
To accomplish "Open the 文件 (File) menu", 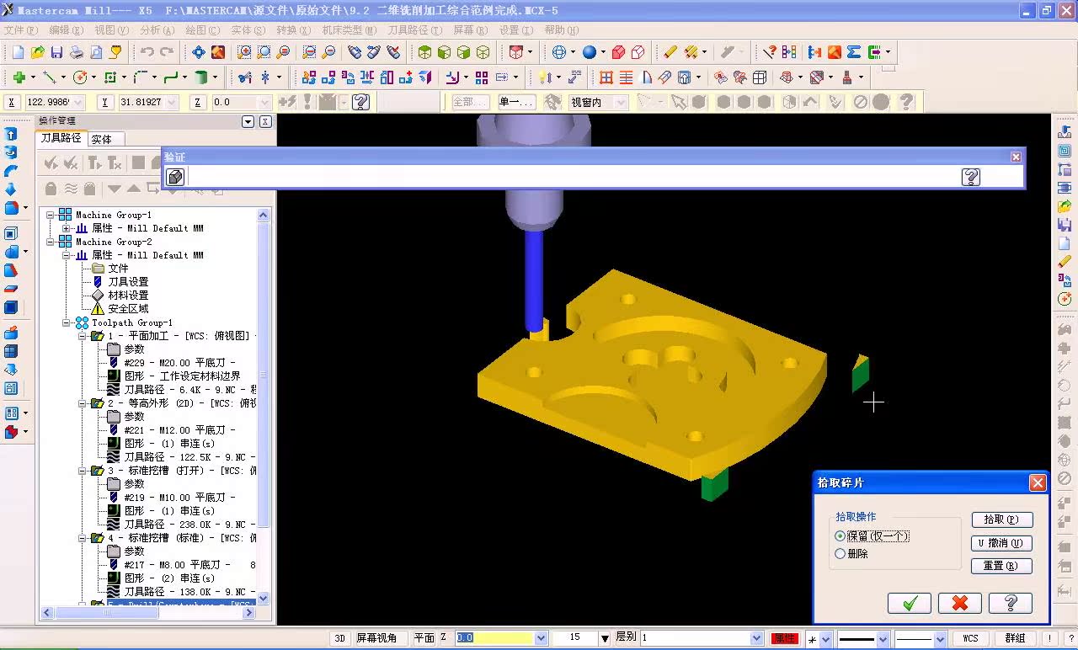I will point(21,29).
